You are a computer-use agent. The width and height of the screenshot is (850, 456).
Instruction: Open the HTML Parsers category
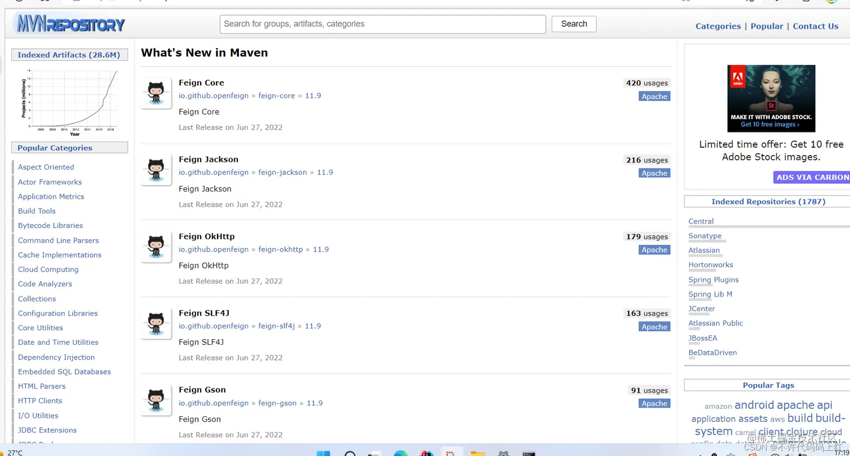pos(42,386)
